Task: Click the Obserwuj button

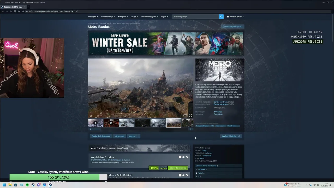Action: [x=120, y=136]
